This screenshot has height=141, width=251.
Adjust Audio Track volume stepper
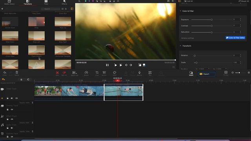(x=32, y=123)
